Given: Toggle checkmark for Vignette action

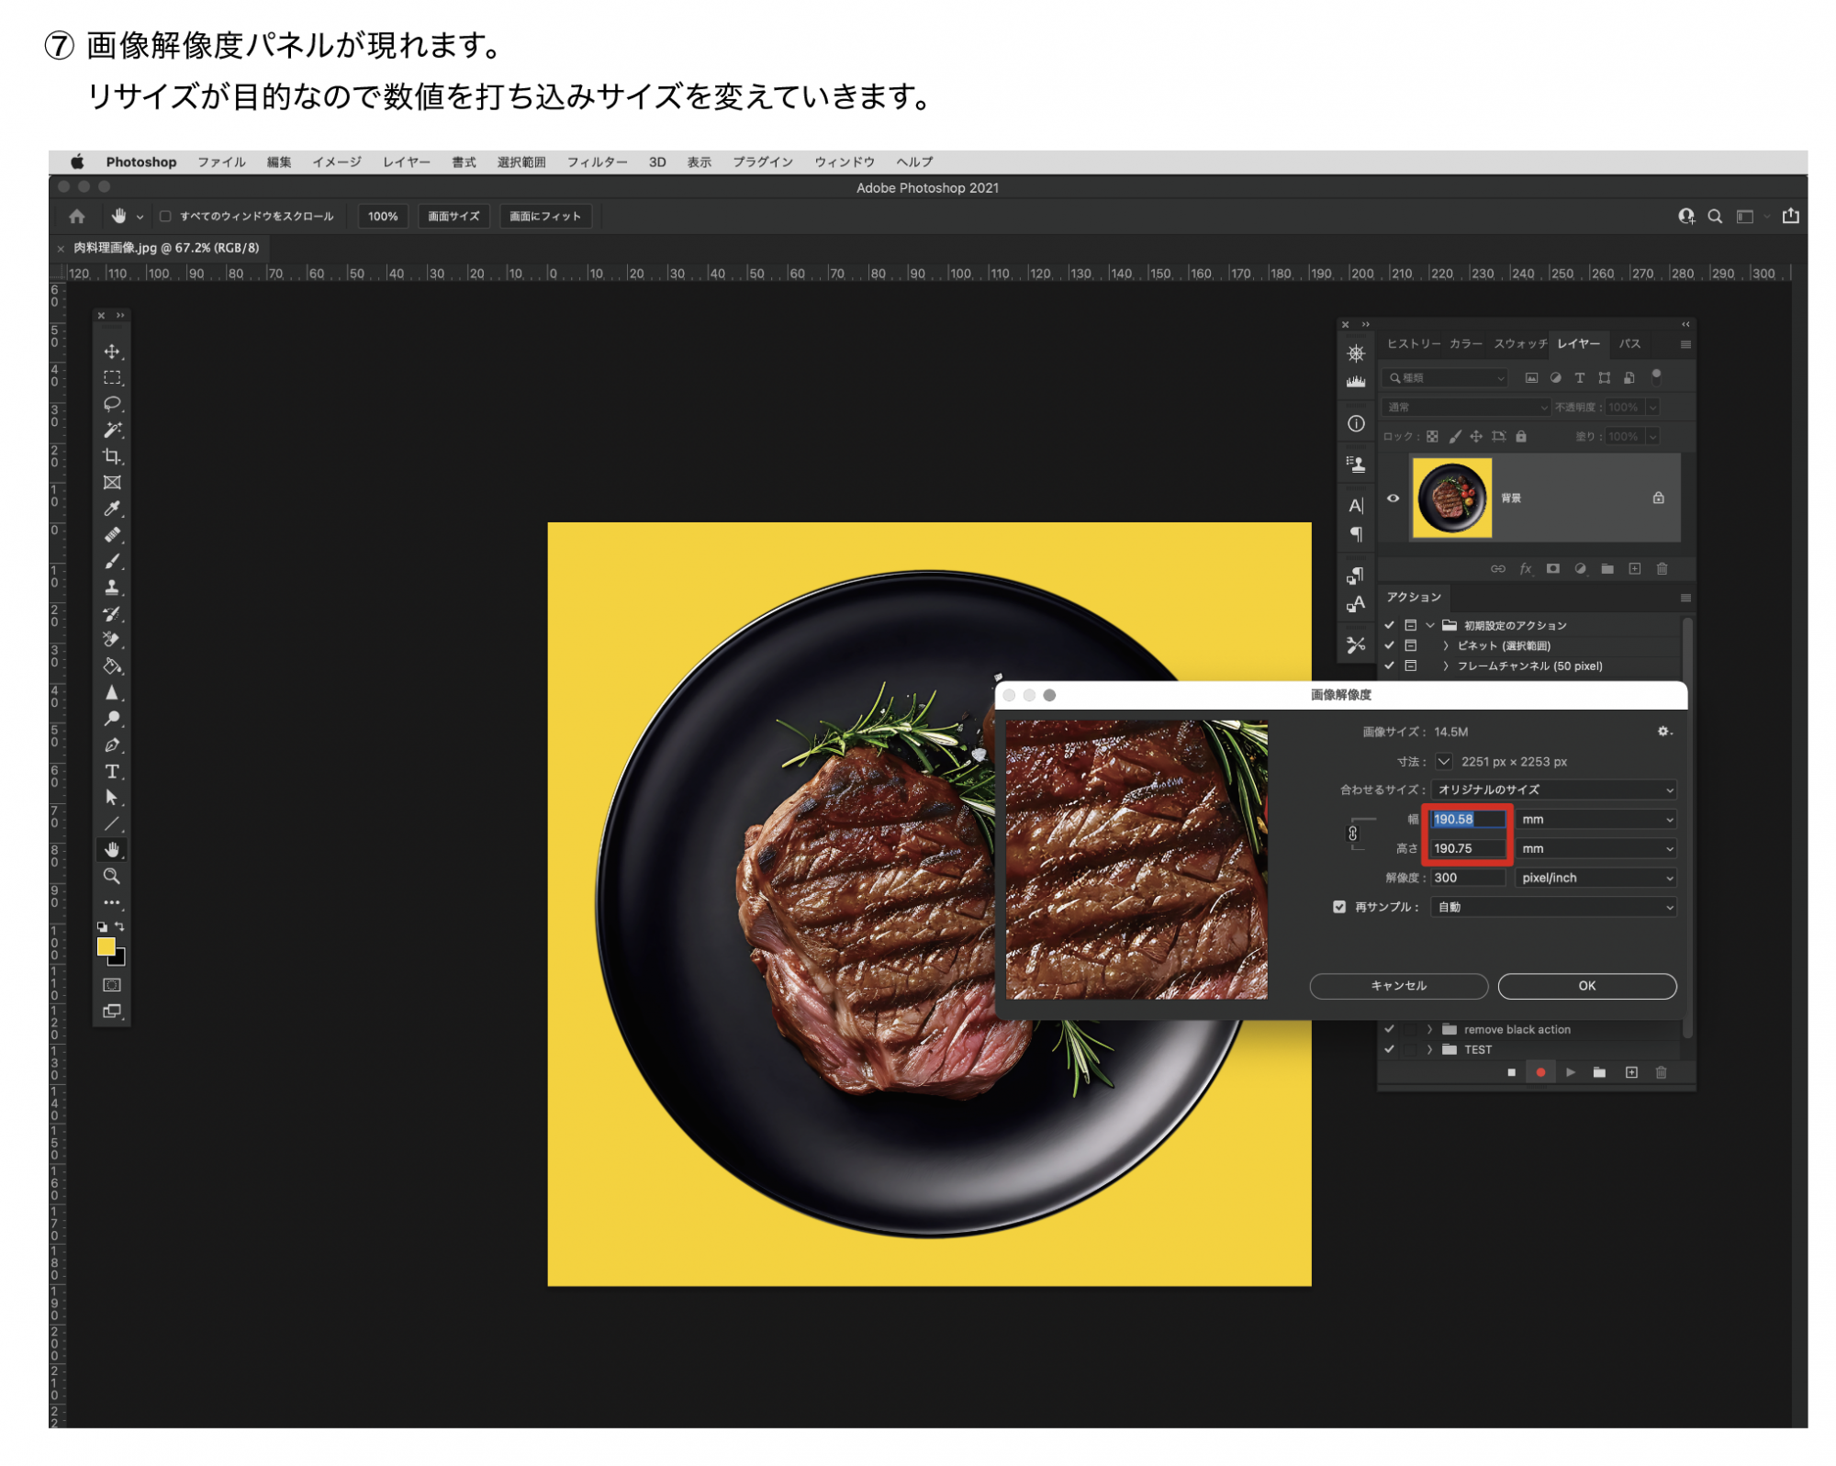Looking at the screenshot, I should click(x=1389, y=645).
